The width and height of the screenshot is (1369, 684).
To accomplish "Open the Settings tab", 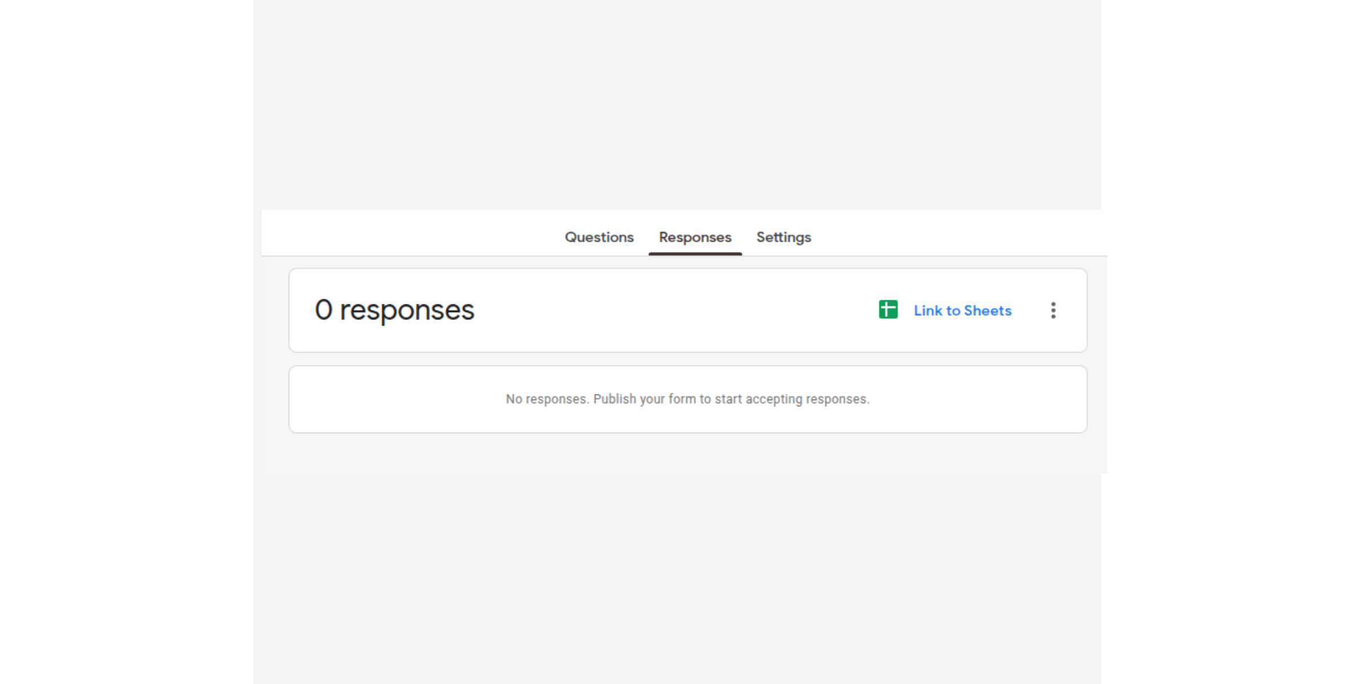I will tap(784, 237).
